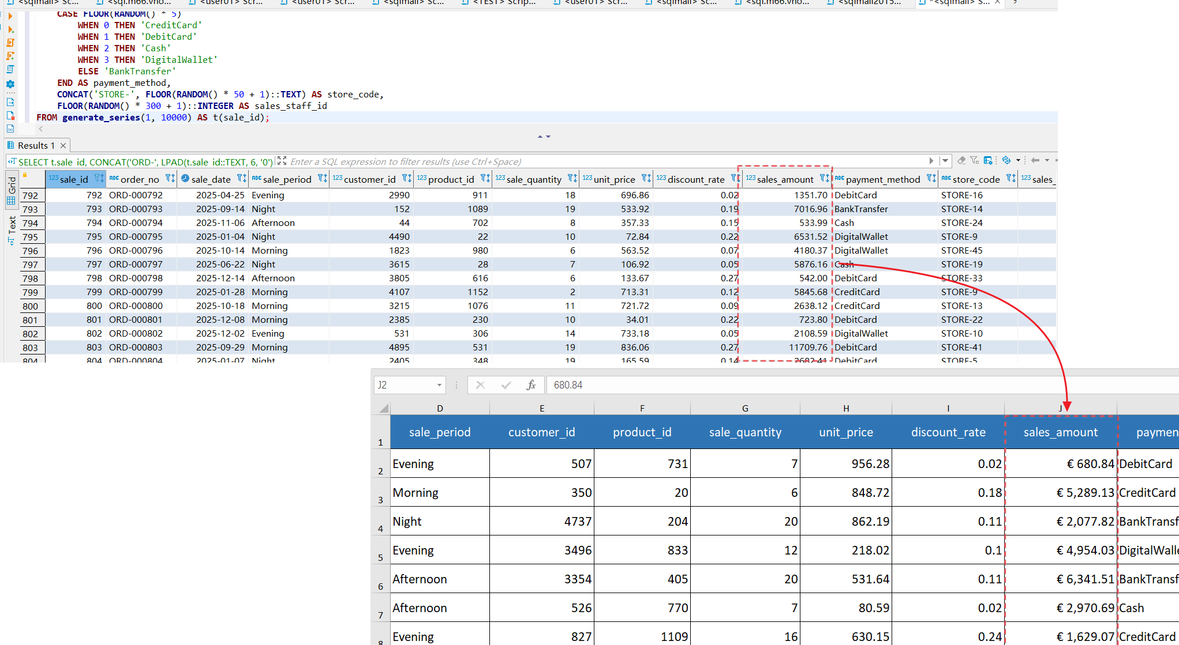
Task: Toggle the read-only lock icon in grid corner
Action: [x=25, y=175]
